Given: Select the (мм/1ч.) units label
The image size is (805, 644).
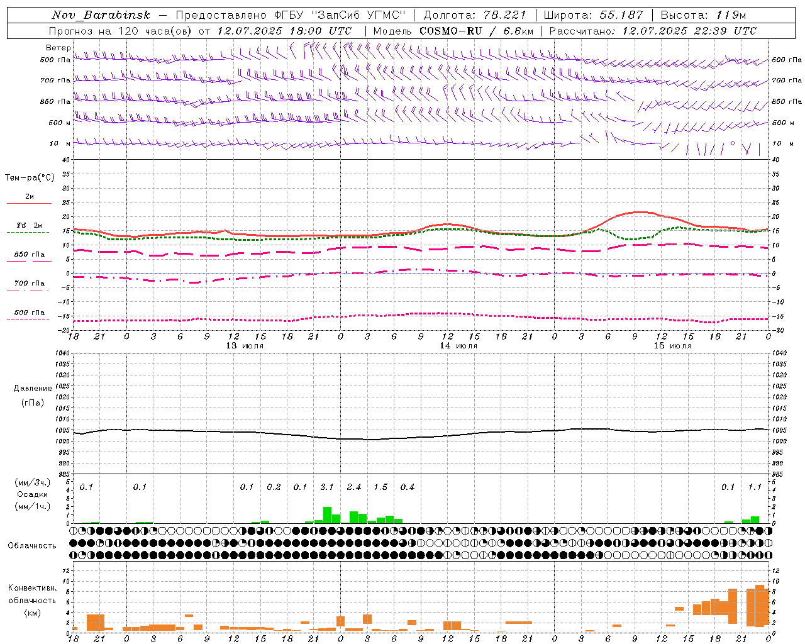Looking at the screenshot, I should pos(33,506).
